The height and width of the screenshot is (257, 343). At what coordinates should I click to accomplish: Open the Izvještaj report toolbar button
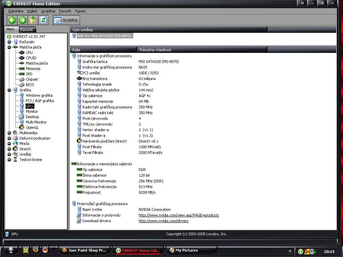point(66,20)
